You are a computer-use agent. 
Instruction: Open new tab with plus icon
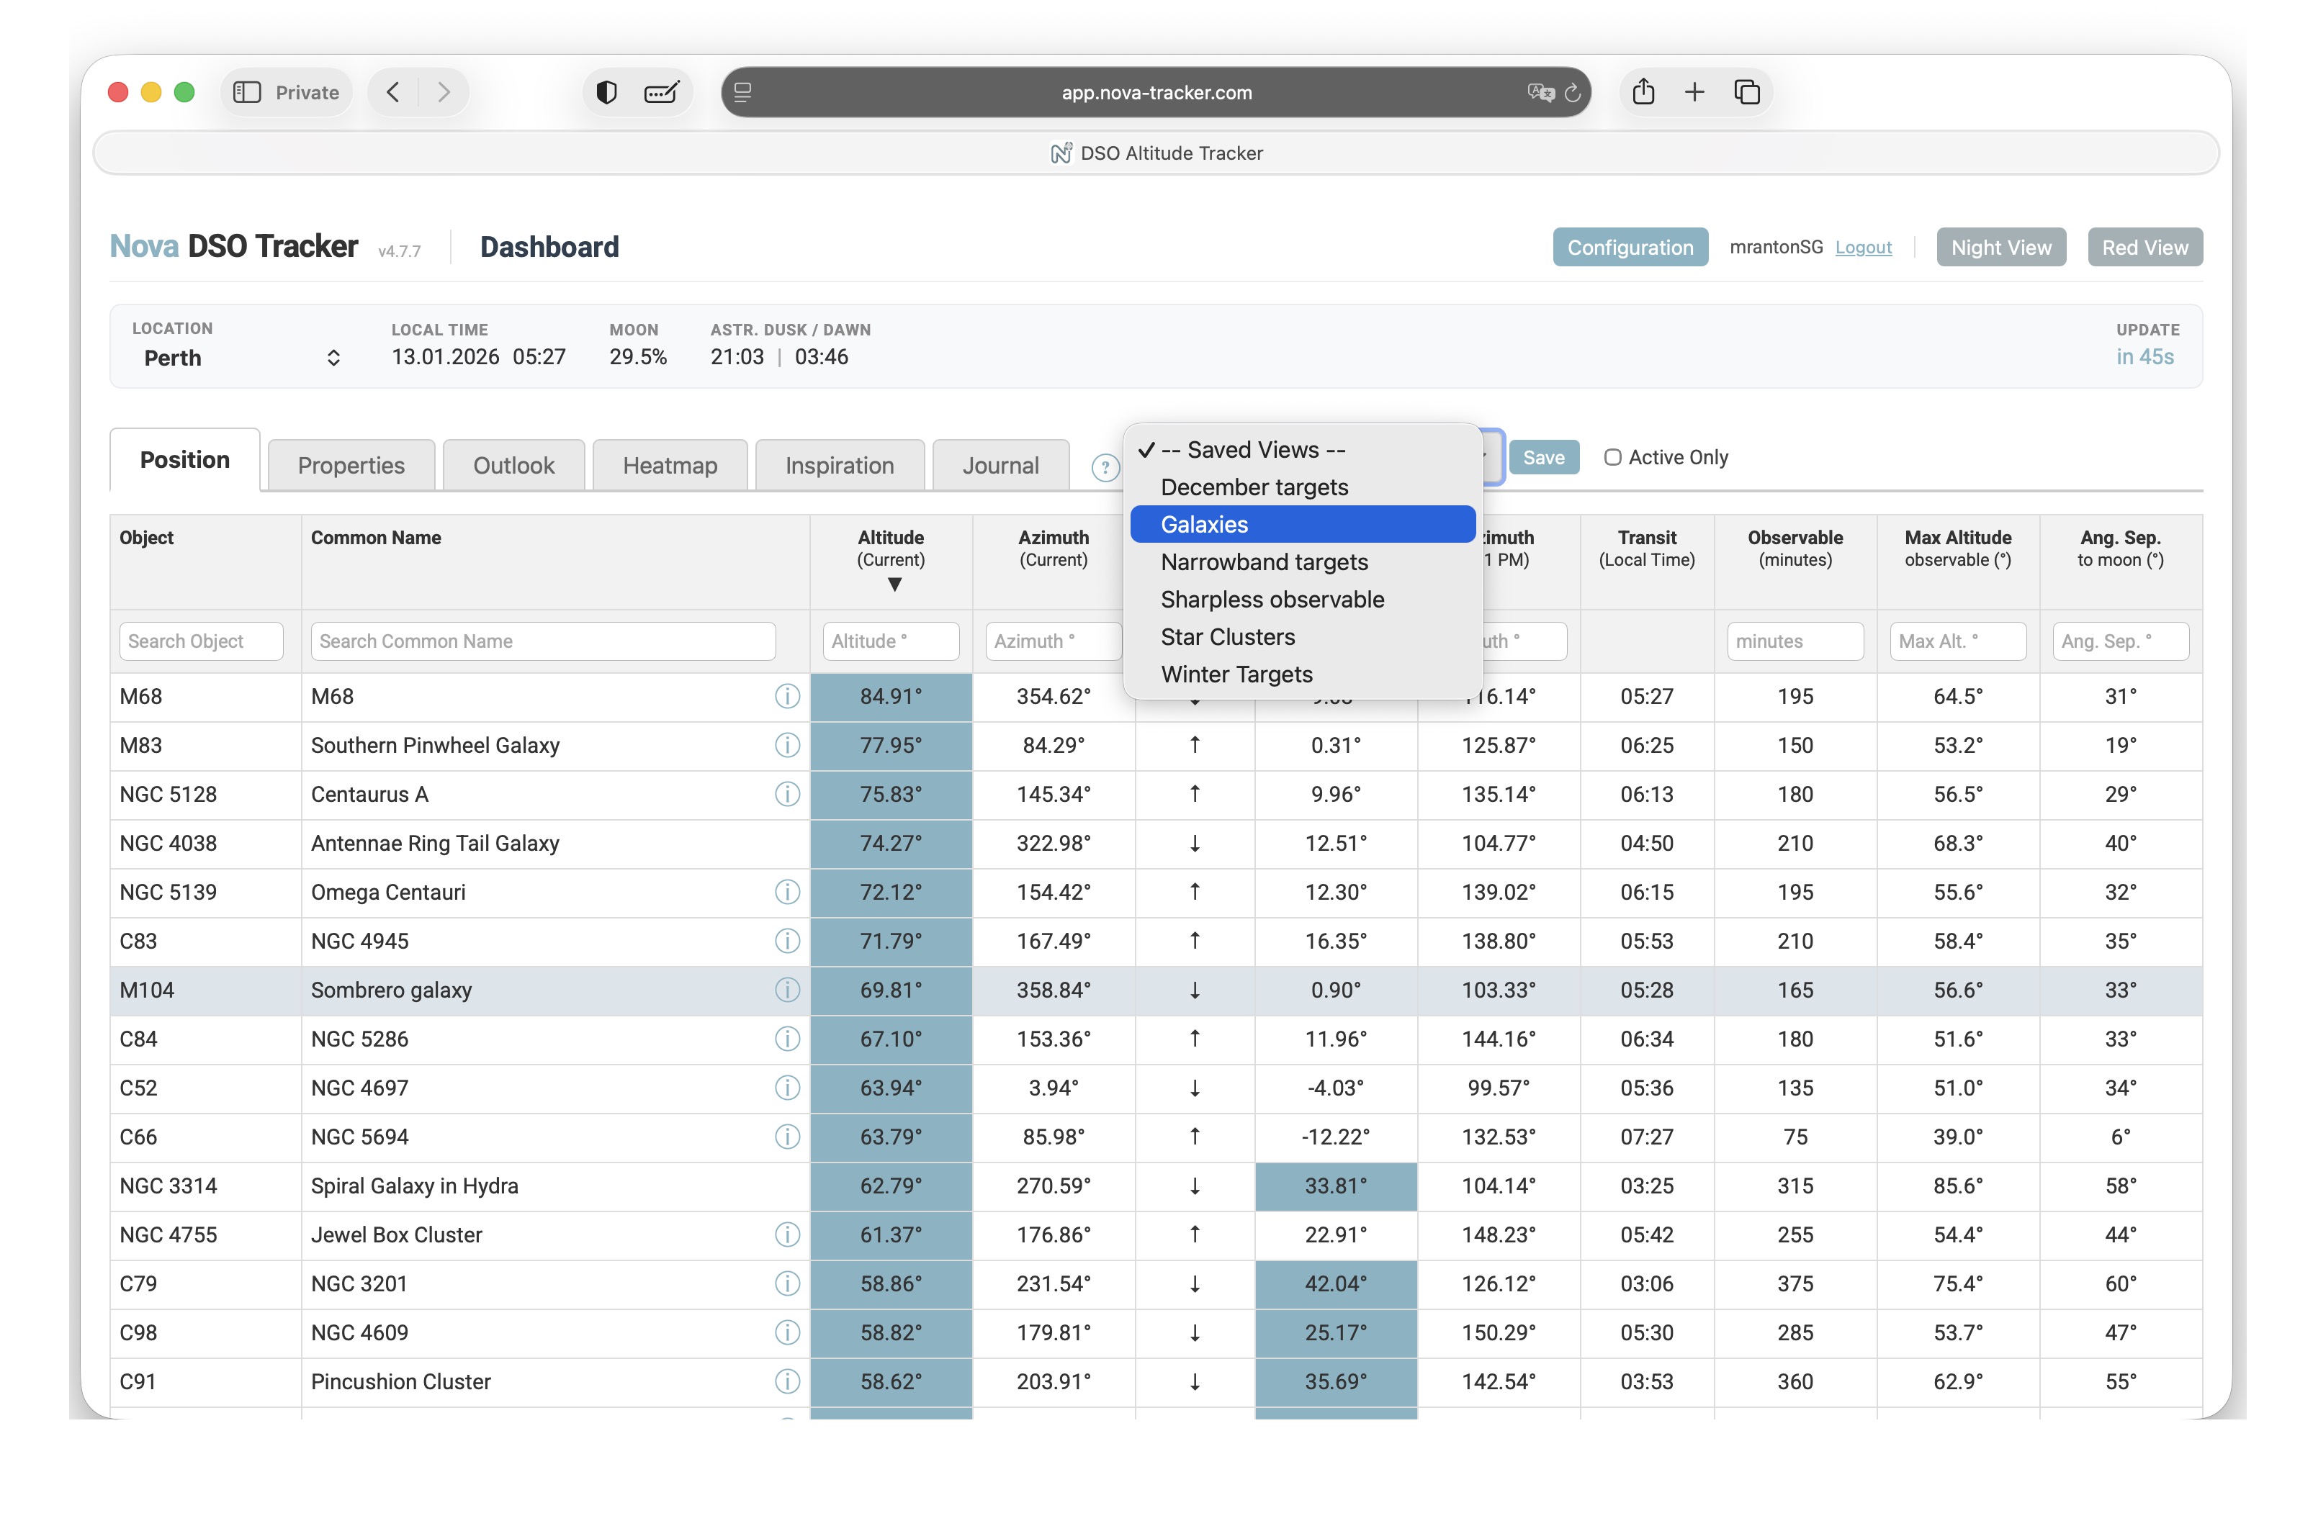coord(1695,92)
